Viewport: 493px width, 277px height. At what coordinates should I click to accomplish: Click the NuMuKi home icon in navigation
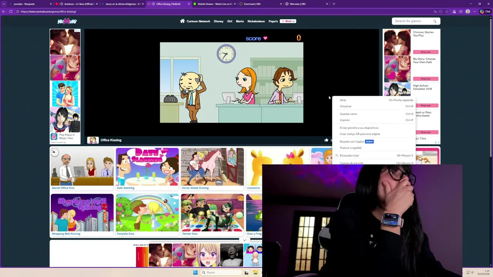[x=182, y=21]
